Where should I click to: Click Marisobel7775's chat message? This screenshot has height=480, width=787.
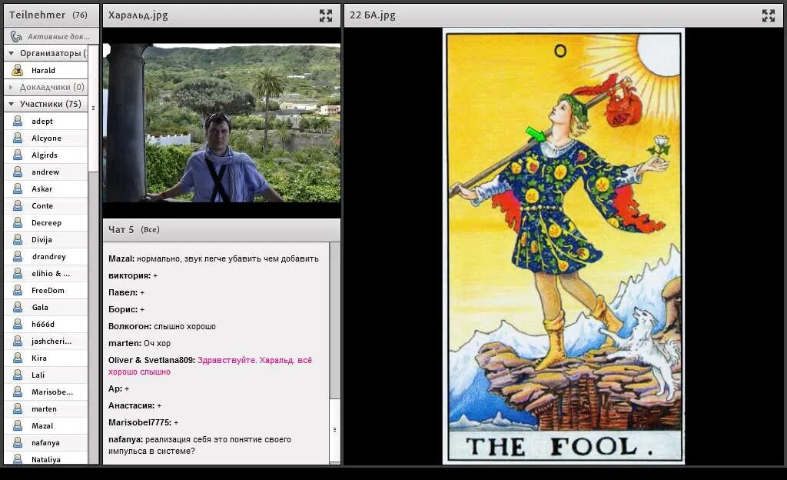[144, 423]
